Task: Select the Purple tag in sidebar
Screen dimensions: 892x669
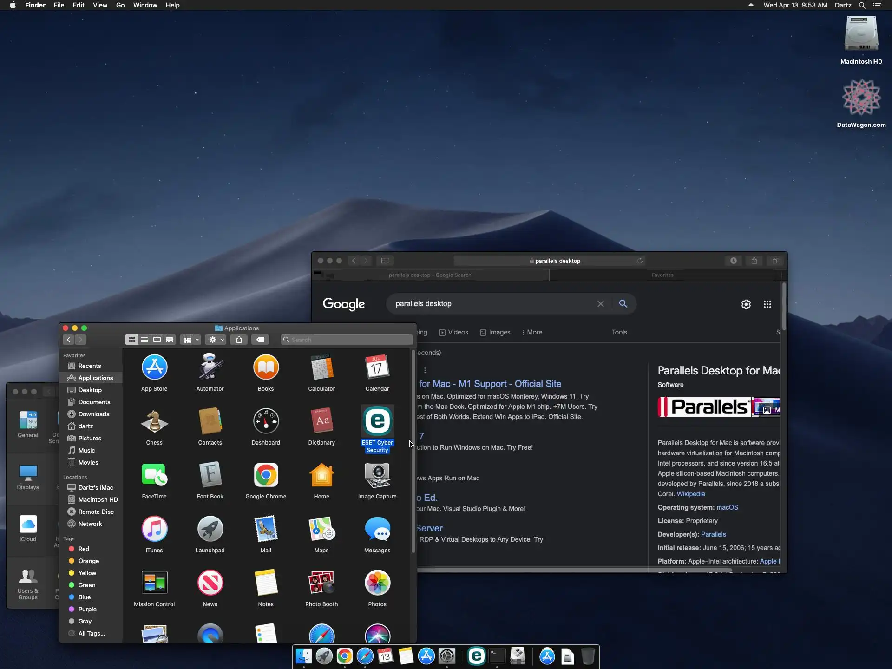Action: click(87, 609)
